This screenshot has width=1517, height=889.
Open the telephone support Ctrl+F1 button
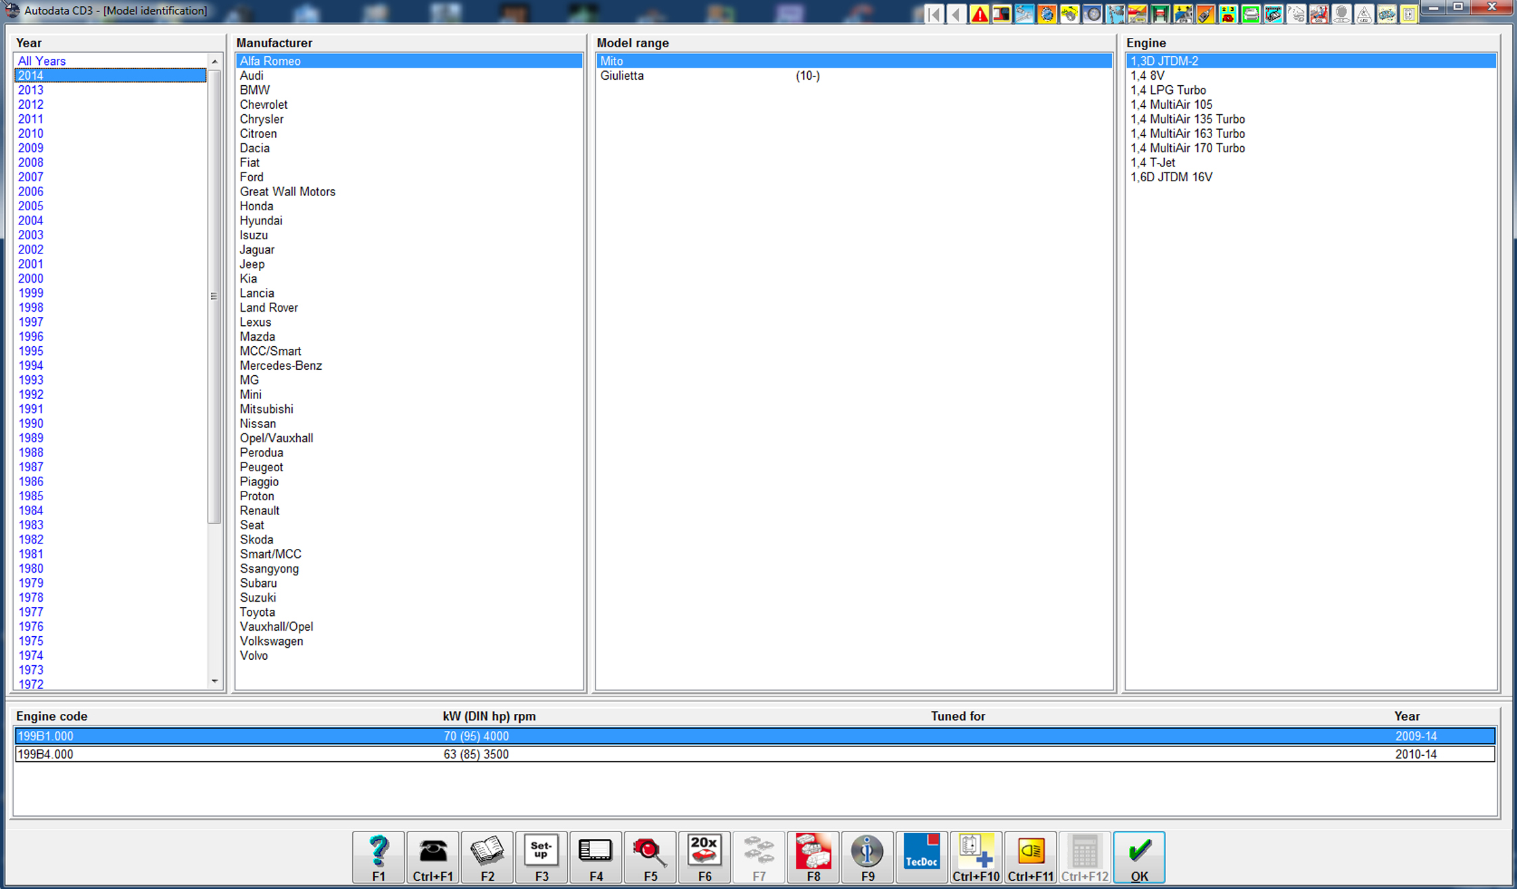click(x=433, y=857)
